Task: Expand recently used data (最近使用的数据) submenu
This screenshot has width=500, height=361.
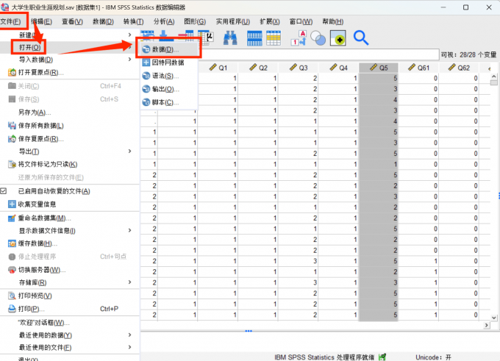Action: [x=44, y=335]
